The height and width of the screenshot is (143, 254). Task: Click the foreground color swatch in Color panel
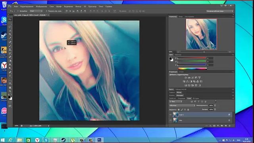pos(170,58)
